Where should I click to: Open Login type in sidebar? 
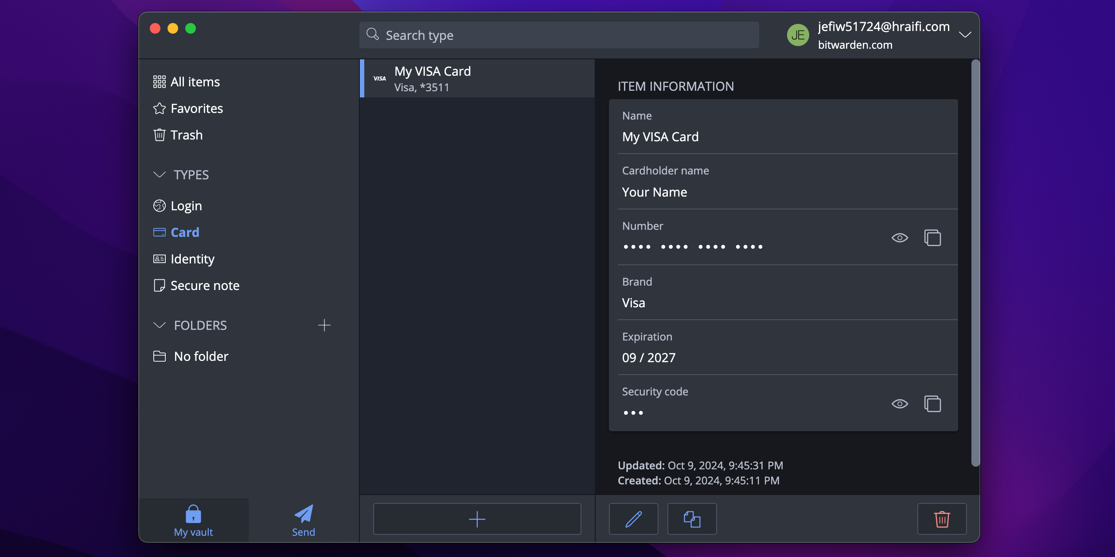(x=186, y=205)
